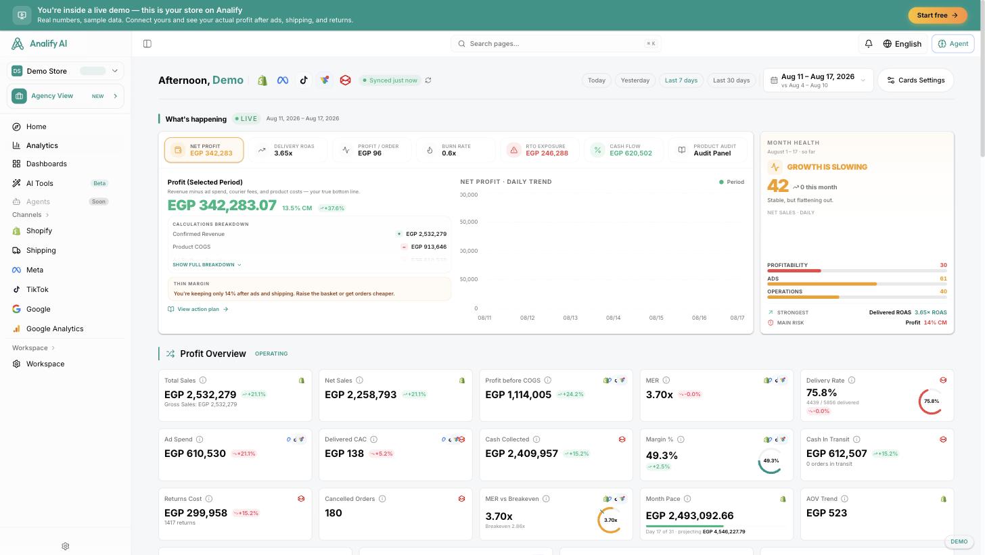Click the TikTok icon beside the greeting

click(x=304, y=80)
